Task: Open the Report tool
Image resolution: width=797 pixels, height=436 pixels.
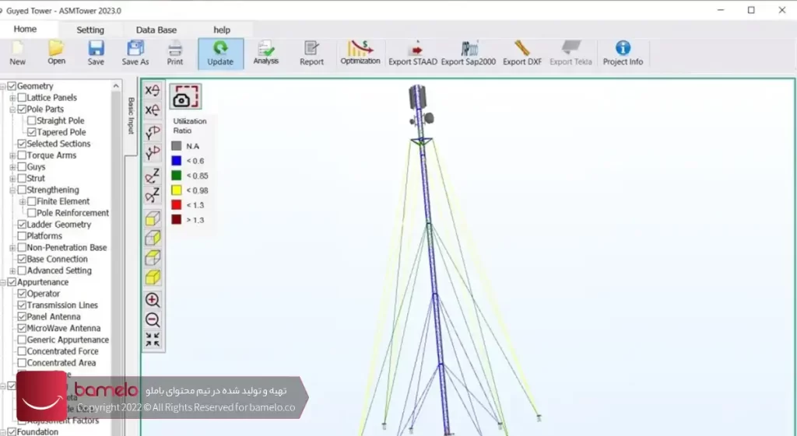Action: (x=311, y=53)
